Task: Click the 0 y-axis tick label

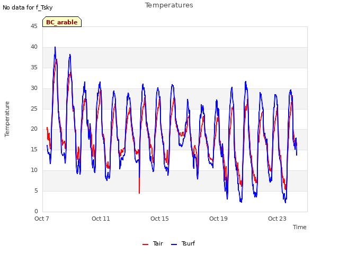Action: [36, 211]
